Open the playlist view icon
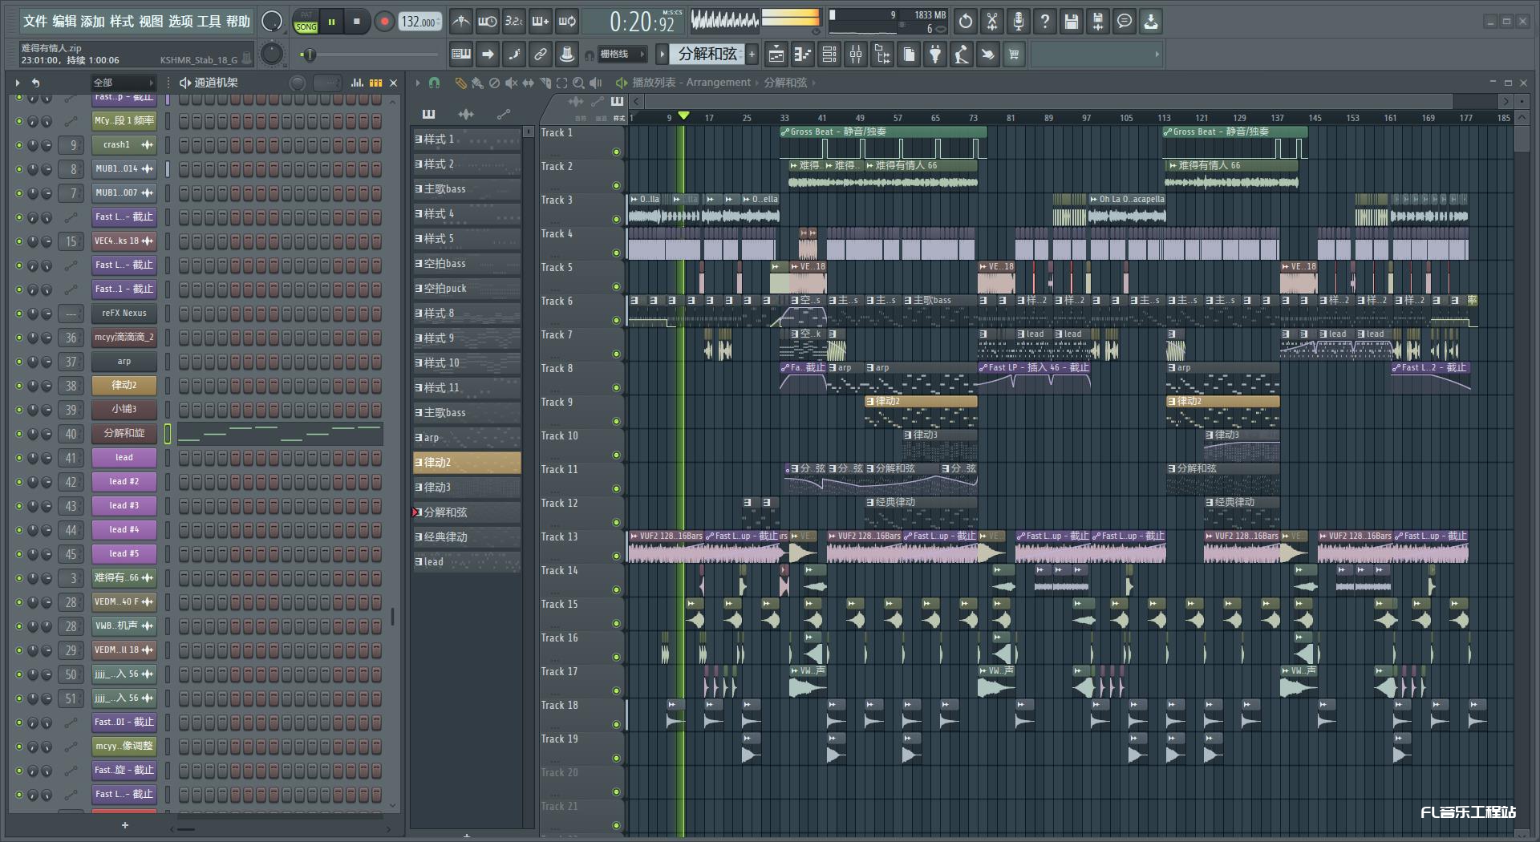 click(x=776, y=55)
